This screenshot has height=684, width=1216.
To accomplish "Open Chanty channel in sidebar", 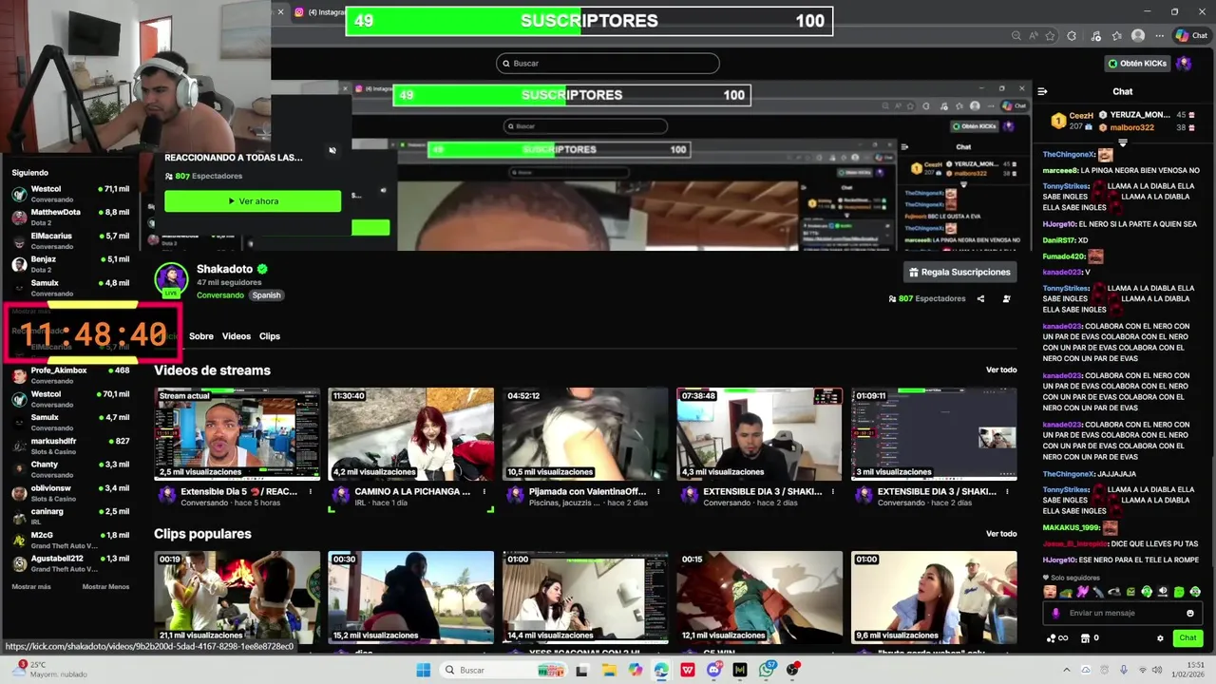I will pos(69,469).
